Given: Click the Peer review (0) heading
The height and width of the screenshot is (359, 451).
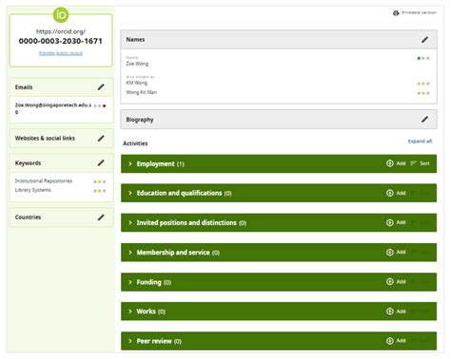Looking at the screenshot, I should (x=159, y=341).
